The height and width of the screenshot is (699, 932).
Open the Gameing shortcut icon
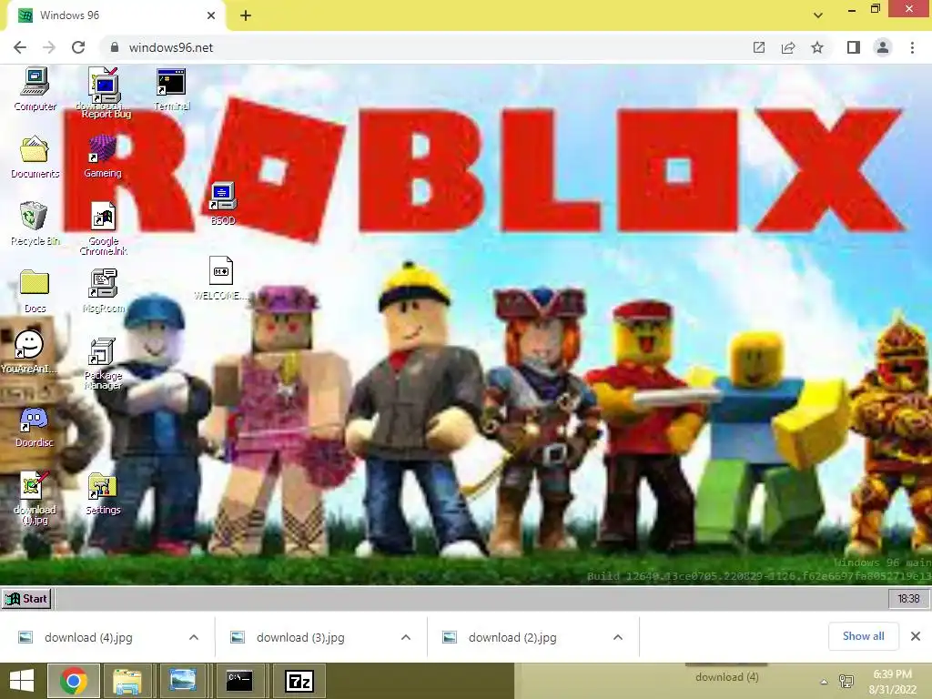(102, 157)
